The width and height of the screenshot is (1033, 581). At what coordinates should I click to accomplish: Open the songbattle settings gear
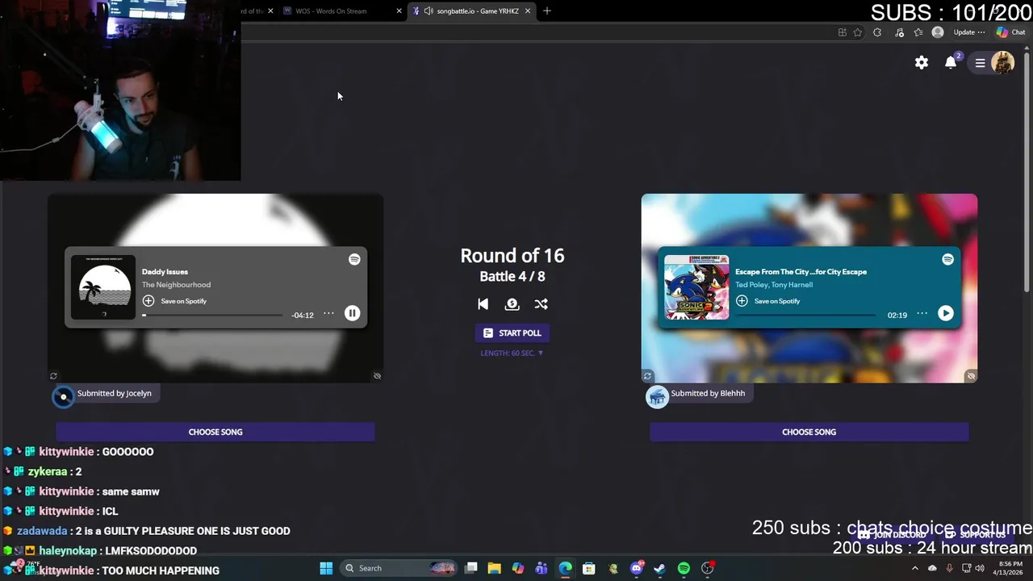pos(922,62)
